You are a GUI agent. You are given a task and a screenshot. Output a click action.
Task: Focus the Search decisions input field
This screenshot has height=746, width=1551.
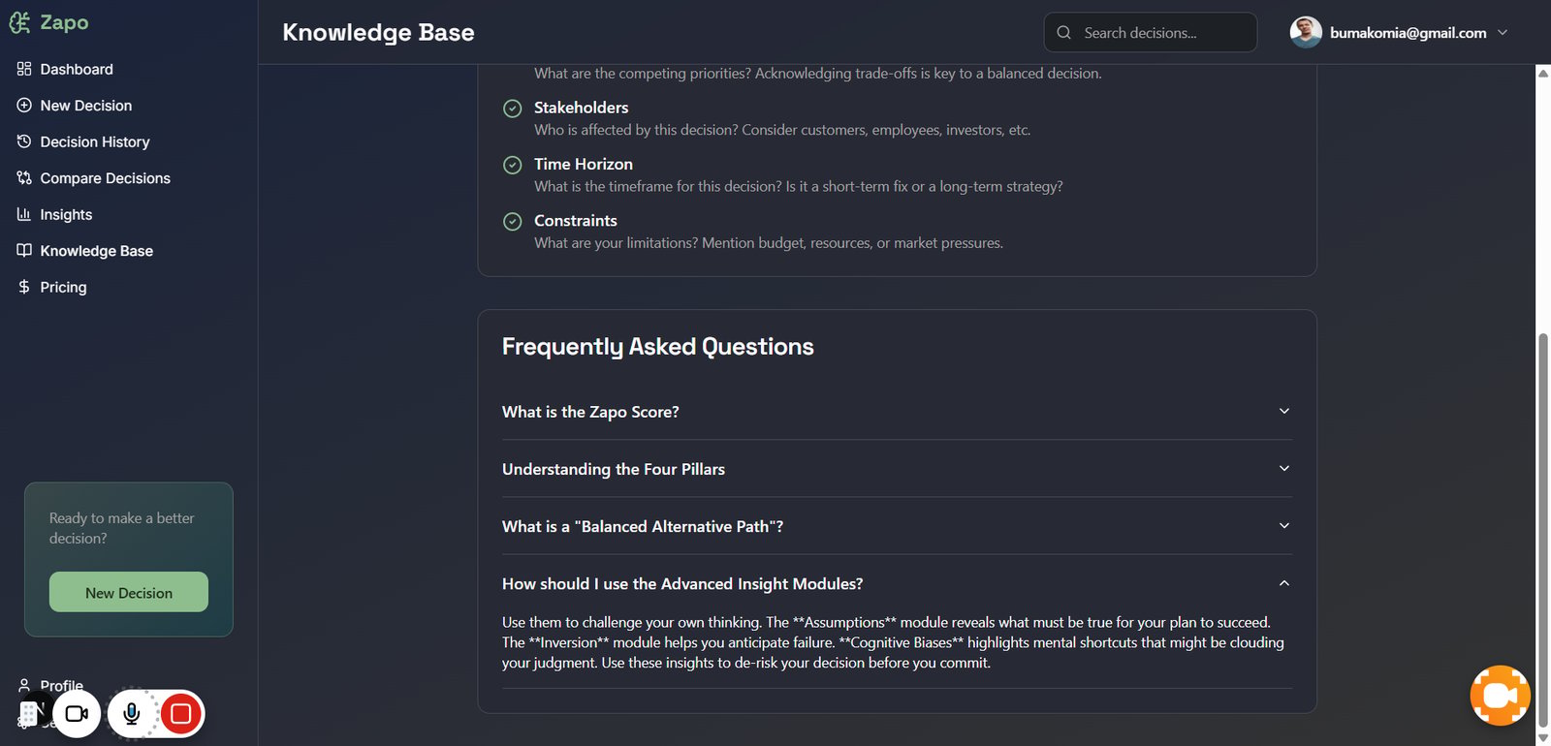1151,33
